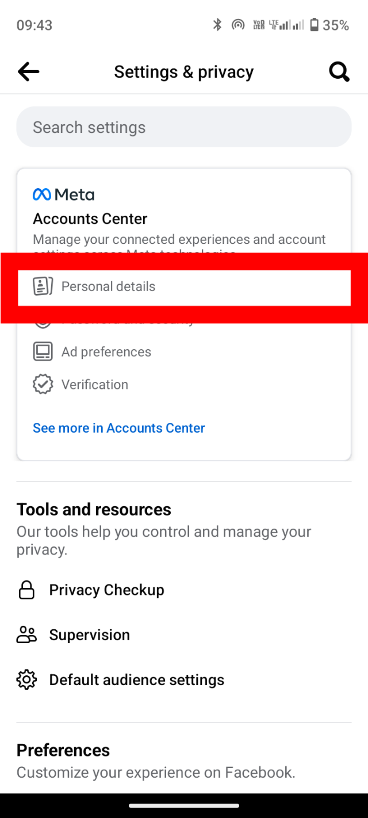
Task: Click the Default audience gear icon
Action: (26, 680)
